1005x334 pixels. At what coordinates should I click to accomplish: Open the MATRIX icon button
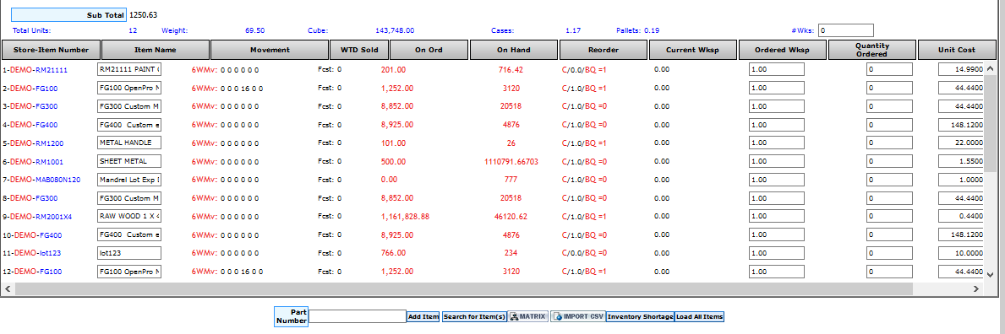528,316
